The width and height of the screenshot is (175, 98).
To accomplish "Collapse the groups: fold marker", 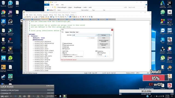I will 28,34.
